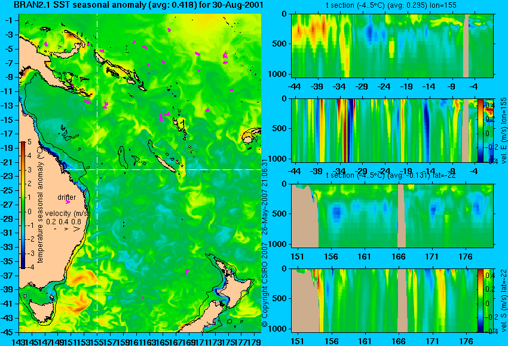Click the '-44' latitude label under the top temperature section
Screen dimensions: 508x346
coord(294,86)
